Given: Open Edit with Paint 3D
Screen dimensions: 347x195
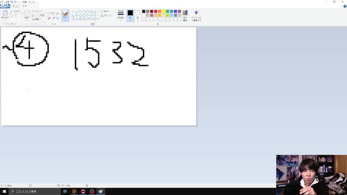Looking at the screenshot, I should click(x=196, y=15).
